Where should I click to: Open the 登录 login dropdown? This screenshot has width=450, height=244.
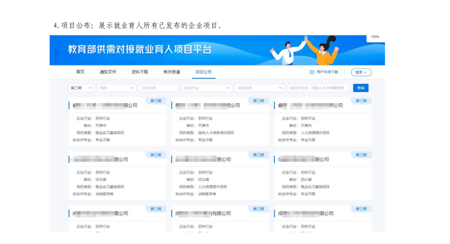point(361,72)
